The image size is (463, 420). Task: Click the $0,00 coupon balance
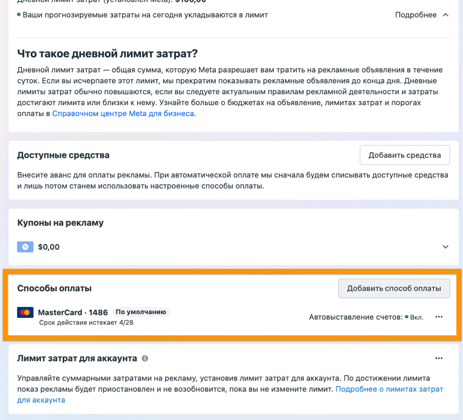pyautogui.click(x=49, y=247)
